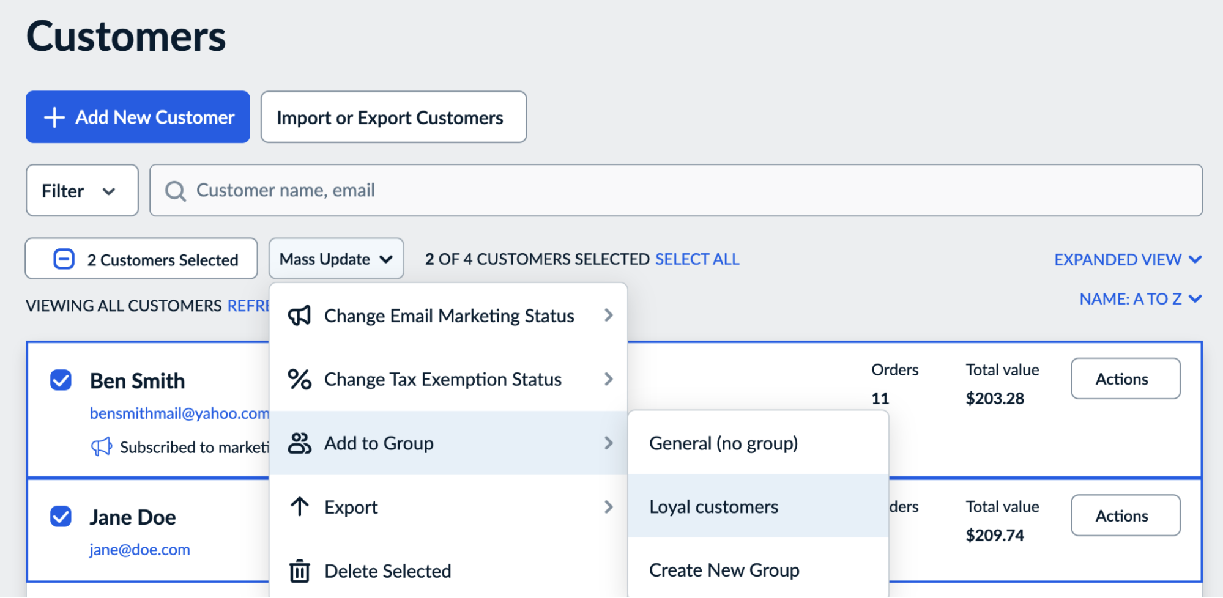Choose Create New Group from the submenu
The width and height of the screenshot is (1223, 598).
pos(724,569)
